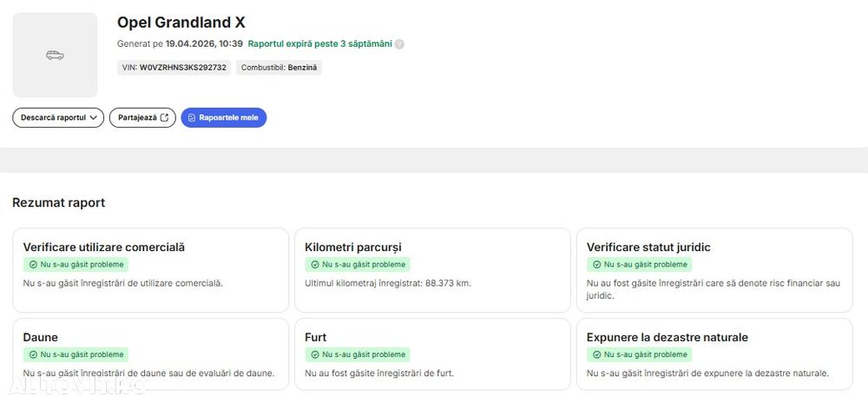Click the help icon next to expiry notice
Viewport: 868px width, 403px height.
[x=399, y=44]
